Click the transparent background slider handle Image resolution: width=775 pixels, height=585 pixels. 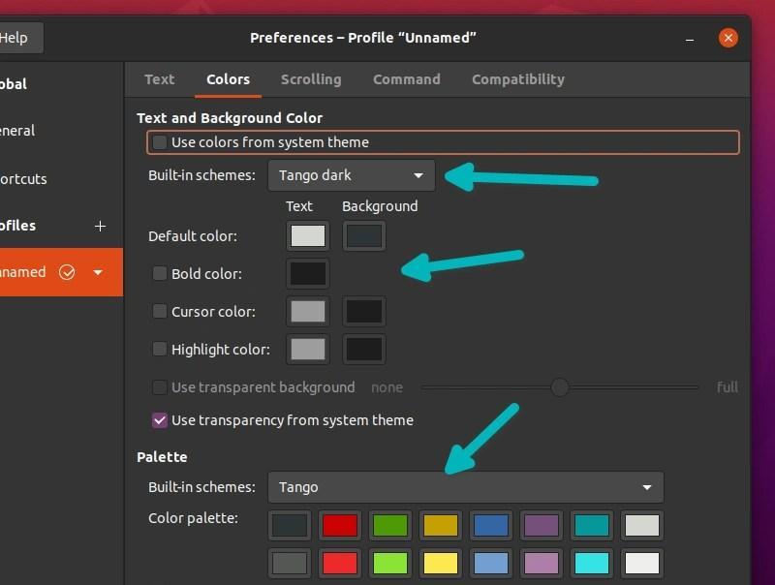pos(560,387)
